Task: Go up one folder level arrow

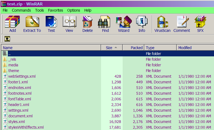Action: coord(7,39)
